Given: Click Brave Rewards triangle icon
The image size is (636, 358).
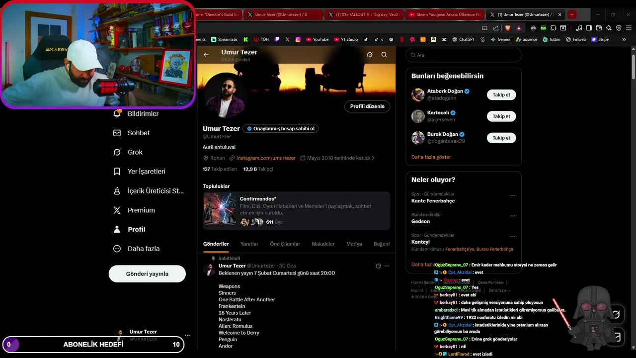Looking at the screenshot, I should 519,28.
